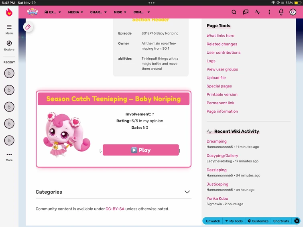The width and height of the screenshot is (303, 227).
Task: Open the second recent wiki icon
Action: 9,90
